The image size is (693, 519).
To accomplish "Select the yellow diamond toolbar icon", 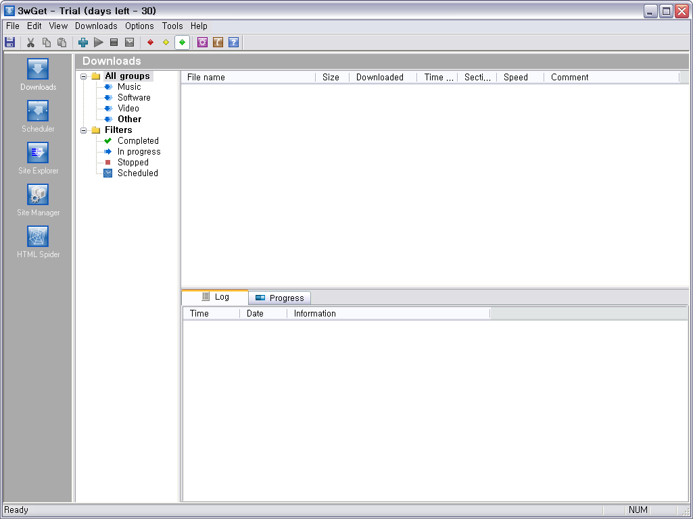I will [166, 43].
